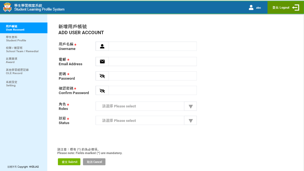
Task: Expand the Roles dropdown arrow
Action: point(190,106)
